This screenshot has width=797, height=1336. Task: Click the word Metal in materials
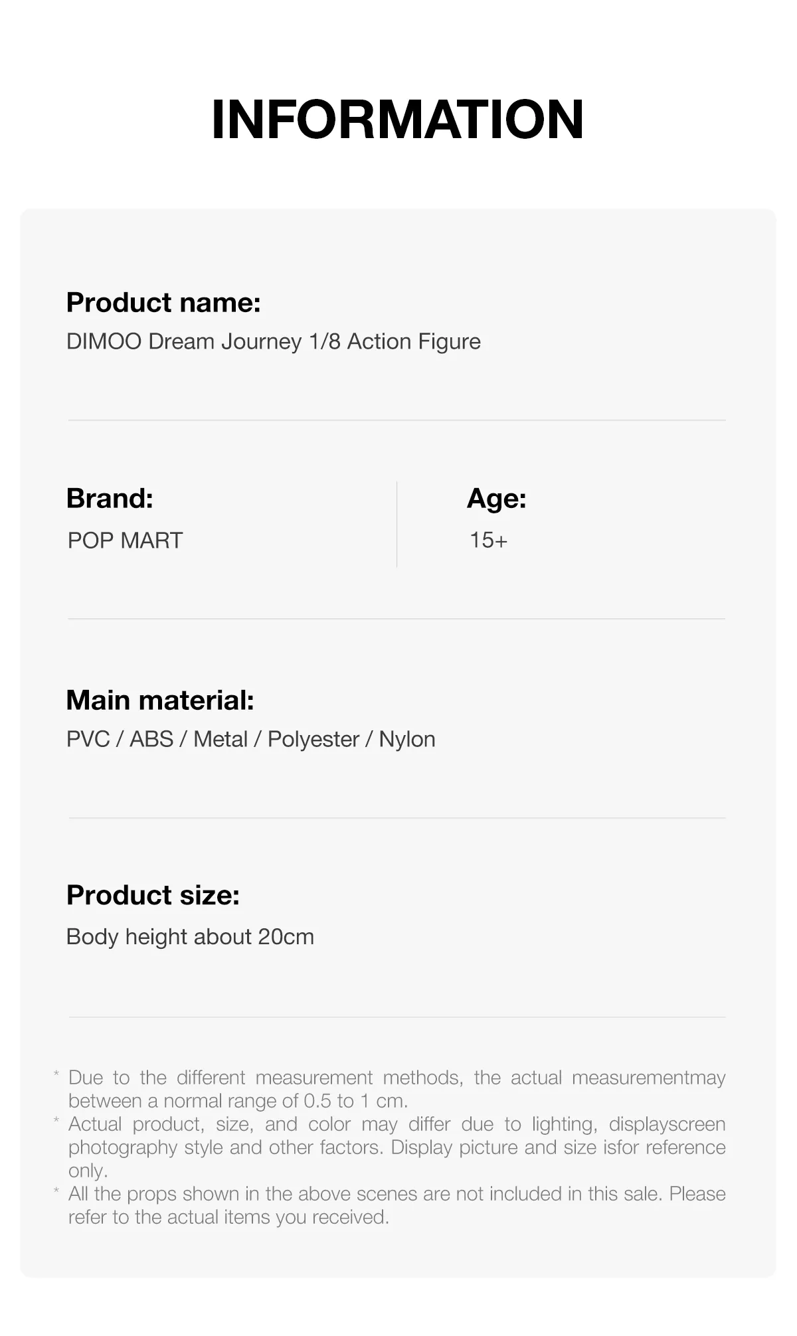coord(220,740)
